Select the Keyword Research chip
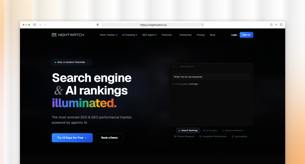 click(233, 131)
